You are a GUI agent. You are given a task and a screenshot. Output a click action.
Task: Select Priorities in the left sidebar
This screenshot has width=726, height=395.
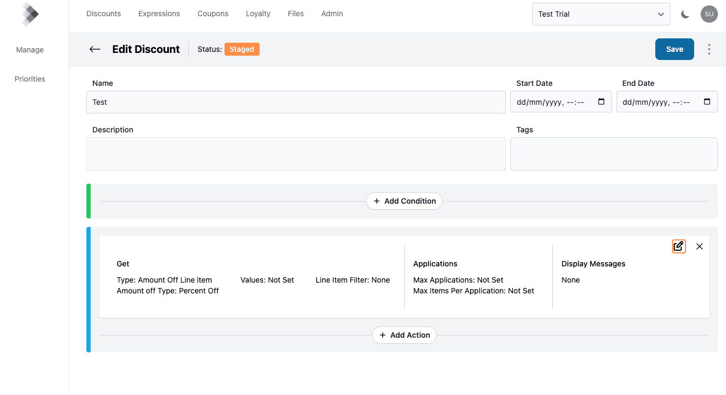[x=30, y=79]
